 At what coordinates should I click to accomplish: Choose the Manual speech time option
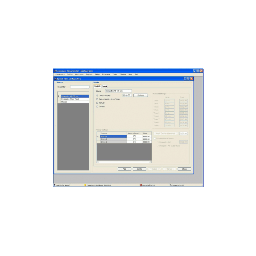click(x=97, y=103)
